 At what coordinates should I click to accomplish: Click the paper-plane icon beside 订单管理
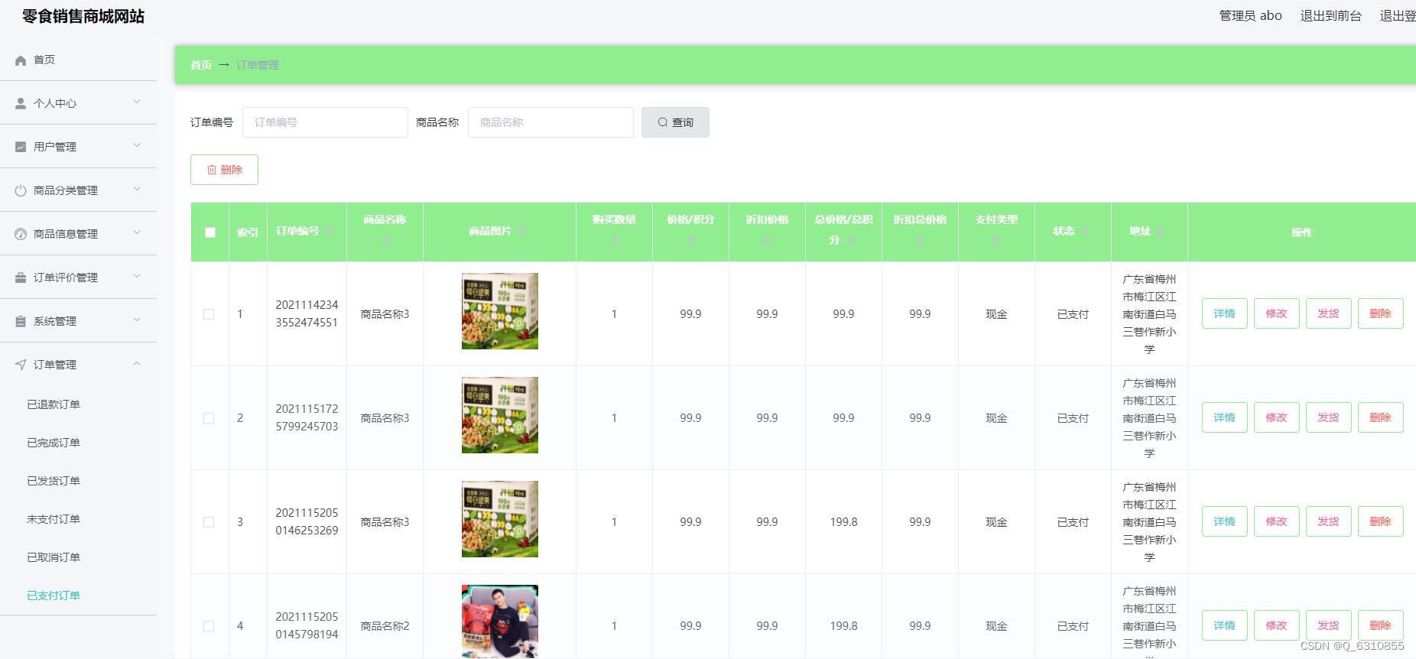(x=21, y=365)
